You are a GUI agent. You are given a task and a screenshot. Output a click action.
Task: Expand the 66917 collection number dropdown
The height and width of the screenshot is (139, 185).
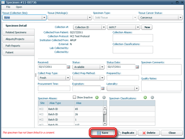pyautogui.click(x=138, y=27)
